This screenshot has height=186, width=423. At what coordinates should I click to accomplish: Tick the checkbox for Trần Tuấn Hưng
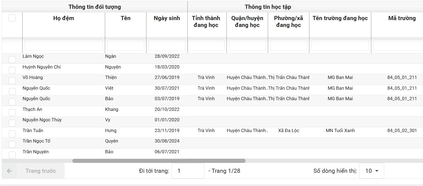tap(12, 134)
